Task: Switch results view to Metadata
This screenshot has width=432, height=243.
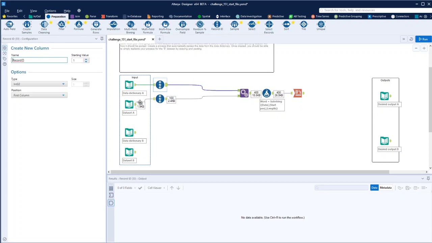Action: (x=386, y=188)
